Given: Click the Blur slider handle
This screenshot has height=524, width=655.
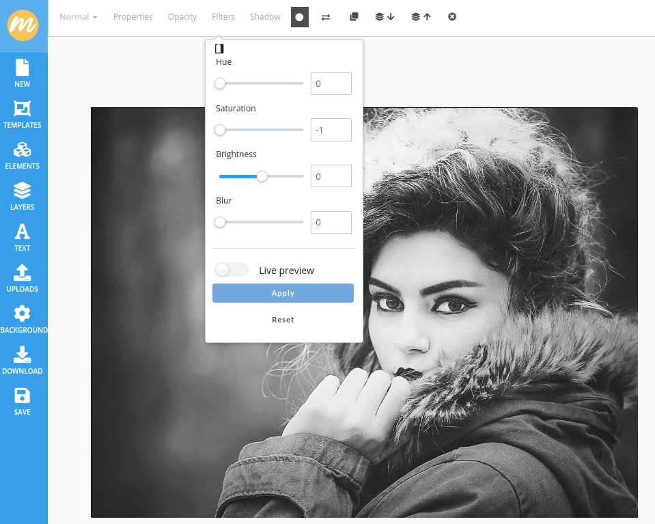Looking at the screenshot, I should point(220,222).
